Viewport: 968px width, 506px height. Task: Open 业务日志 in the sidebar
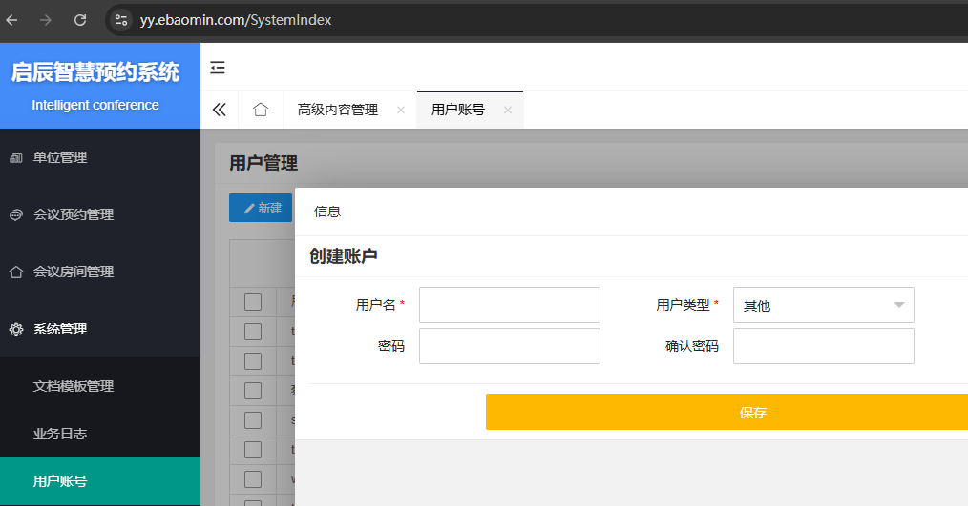click(x=60, y=434)
